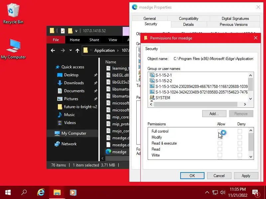The height and width of the screenshot is (199, 266).
Task: Open recent locations dropdown in Explorer
Action: coord(70,50)
